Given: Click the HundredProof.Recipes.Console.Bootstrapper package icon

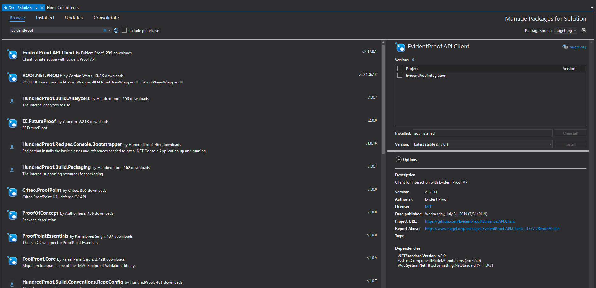Looking at the screenshot, I should tap(12, 146).
